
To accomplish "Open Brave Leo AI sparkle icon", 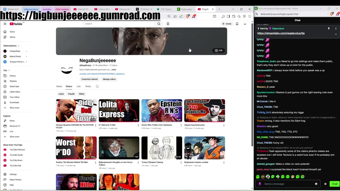I will click(x=239, y=16).
